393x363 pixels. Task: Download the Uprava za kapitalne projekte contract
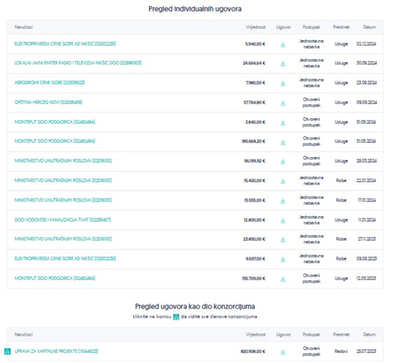[x=283, y=351]
